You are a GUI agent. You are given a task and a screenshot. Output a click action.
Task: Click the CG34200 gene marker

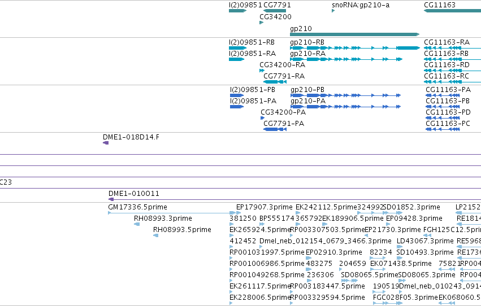[261, 23]
